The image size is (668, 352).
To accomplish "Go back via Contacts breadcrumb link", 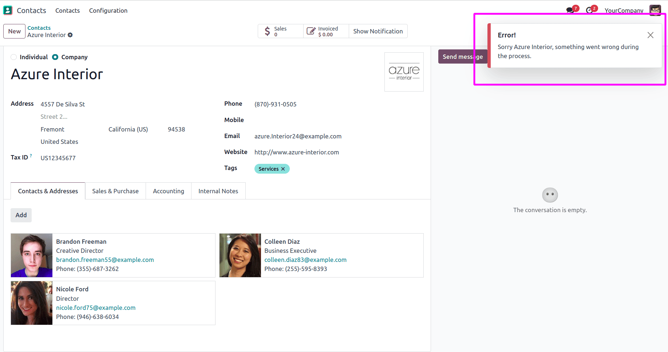I will coord(39,28).
